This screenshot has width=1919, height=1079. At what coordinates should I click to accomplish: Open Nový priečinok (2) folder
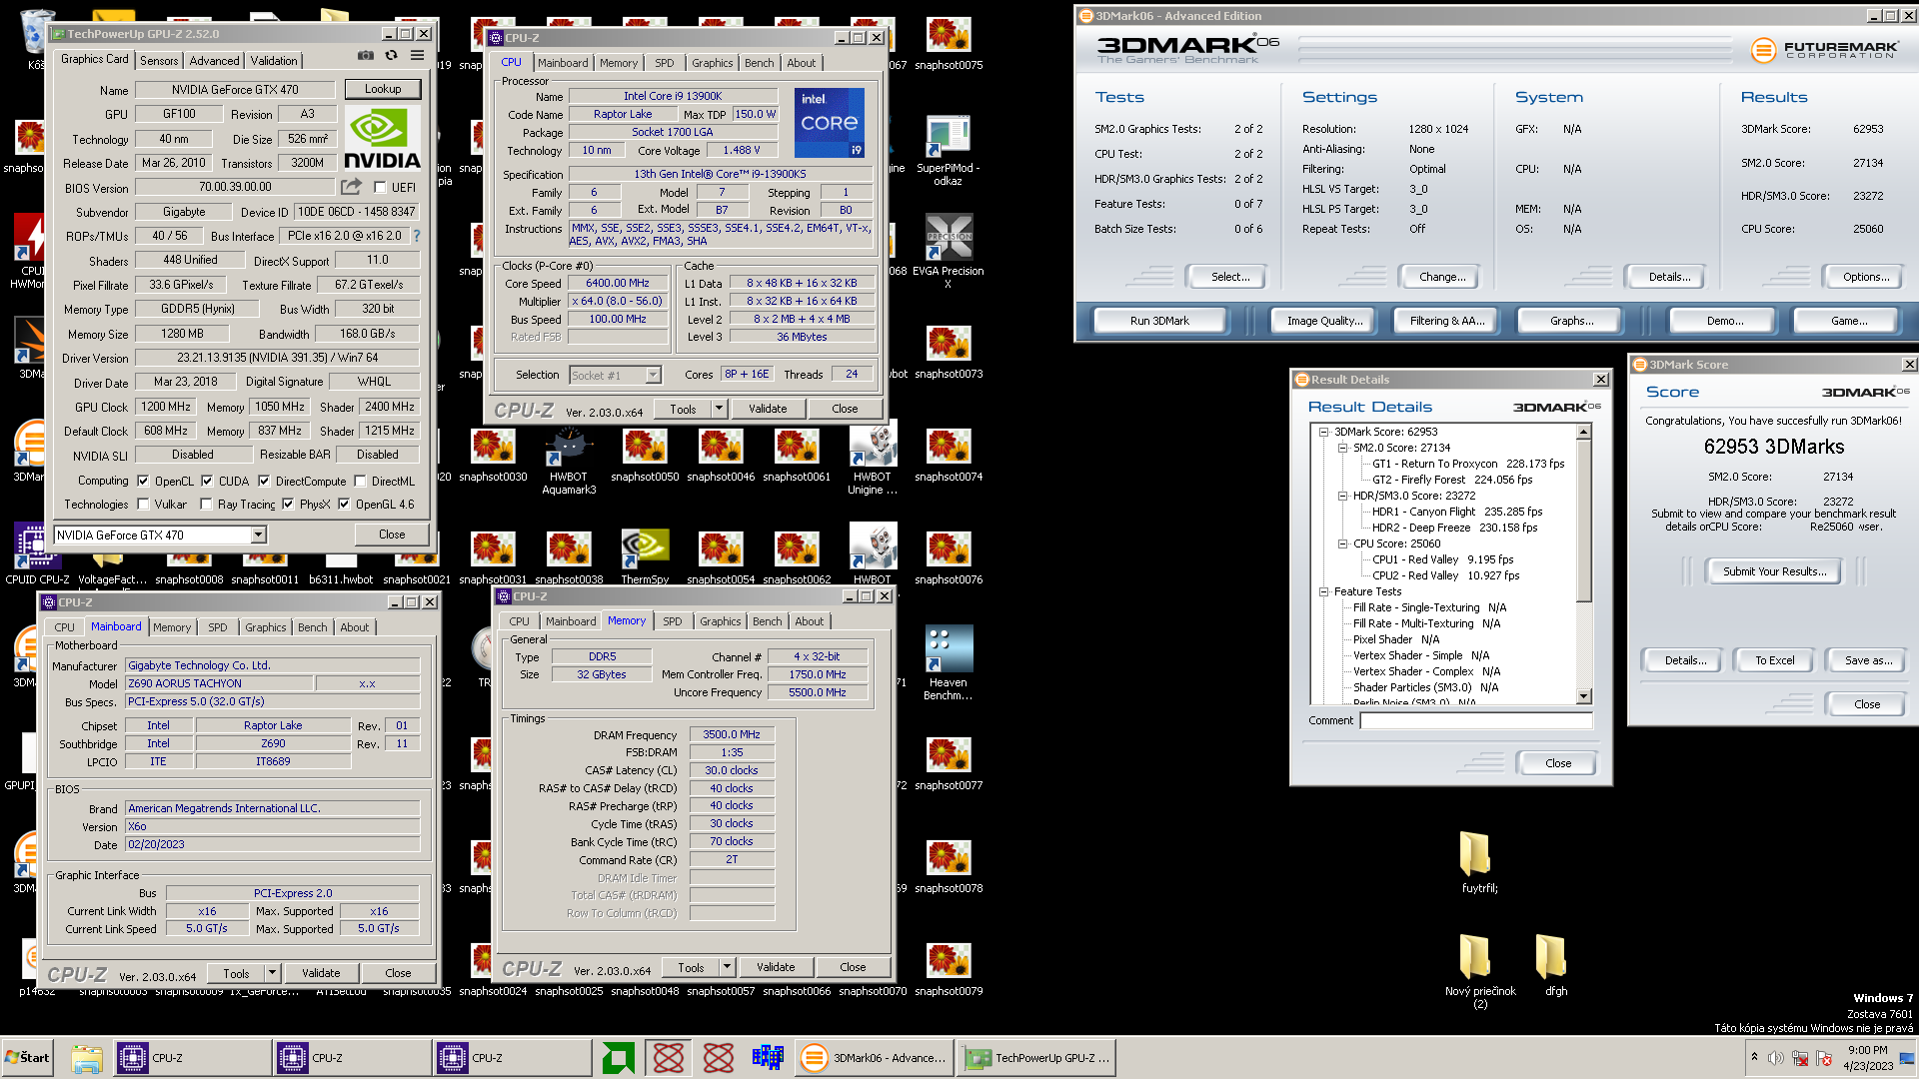click(1479, 971)
